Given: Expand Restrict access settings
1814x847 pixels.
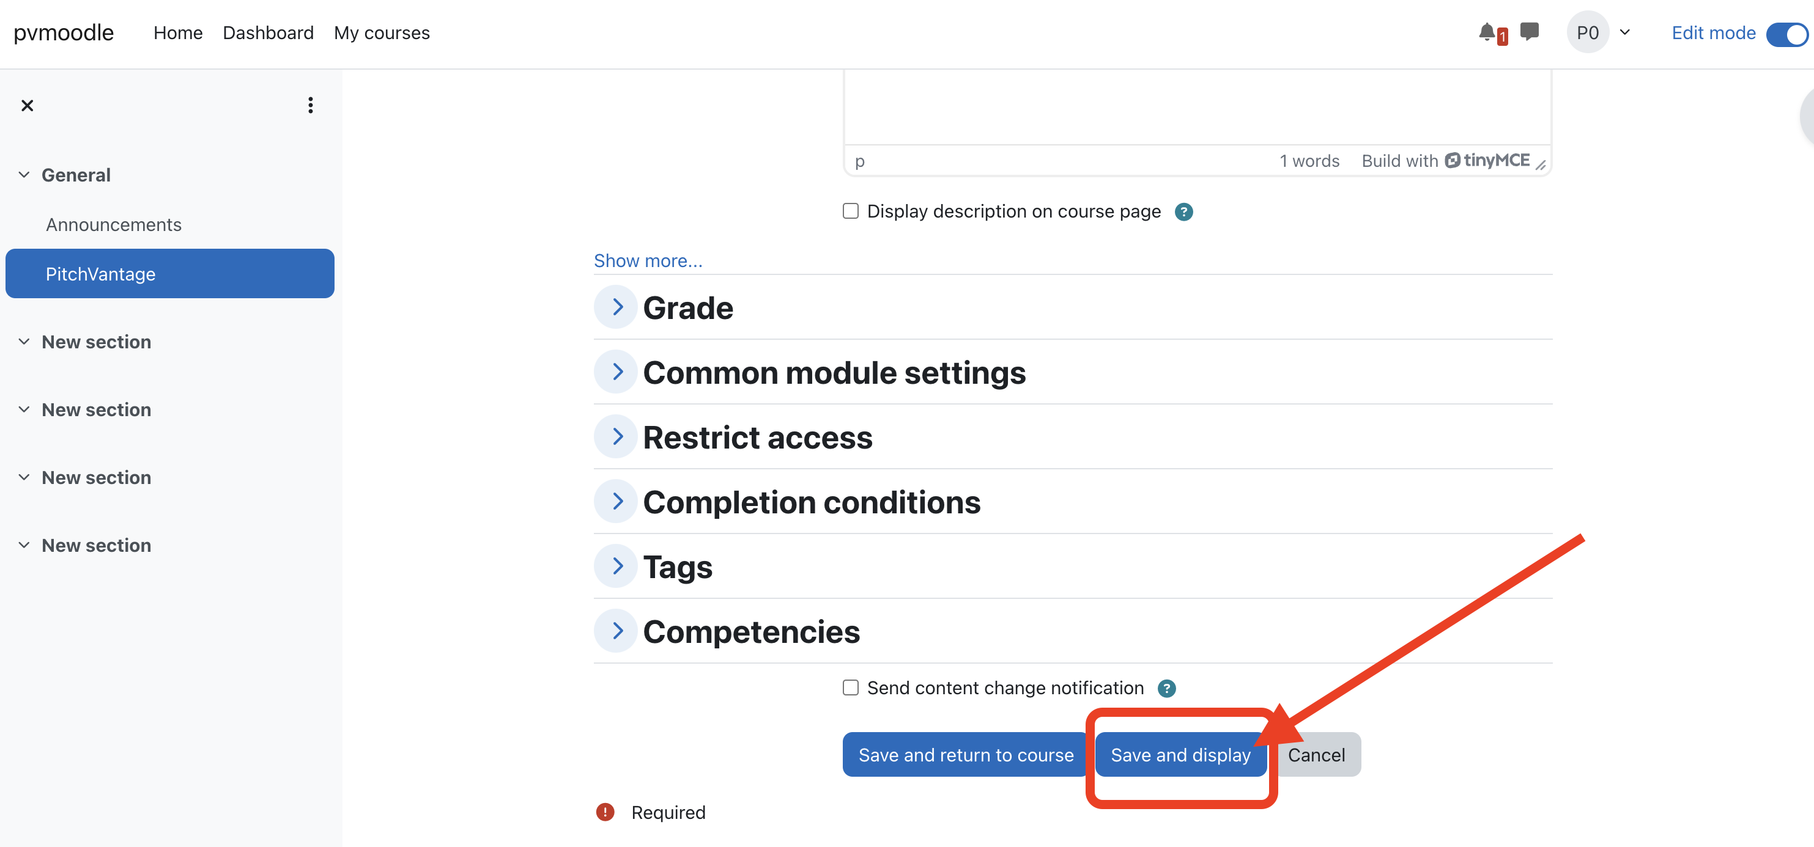Looking at the screenshot, I should coord(617,437).
